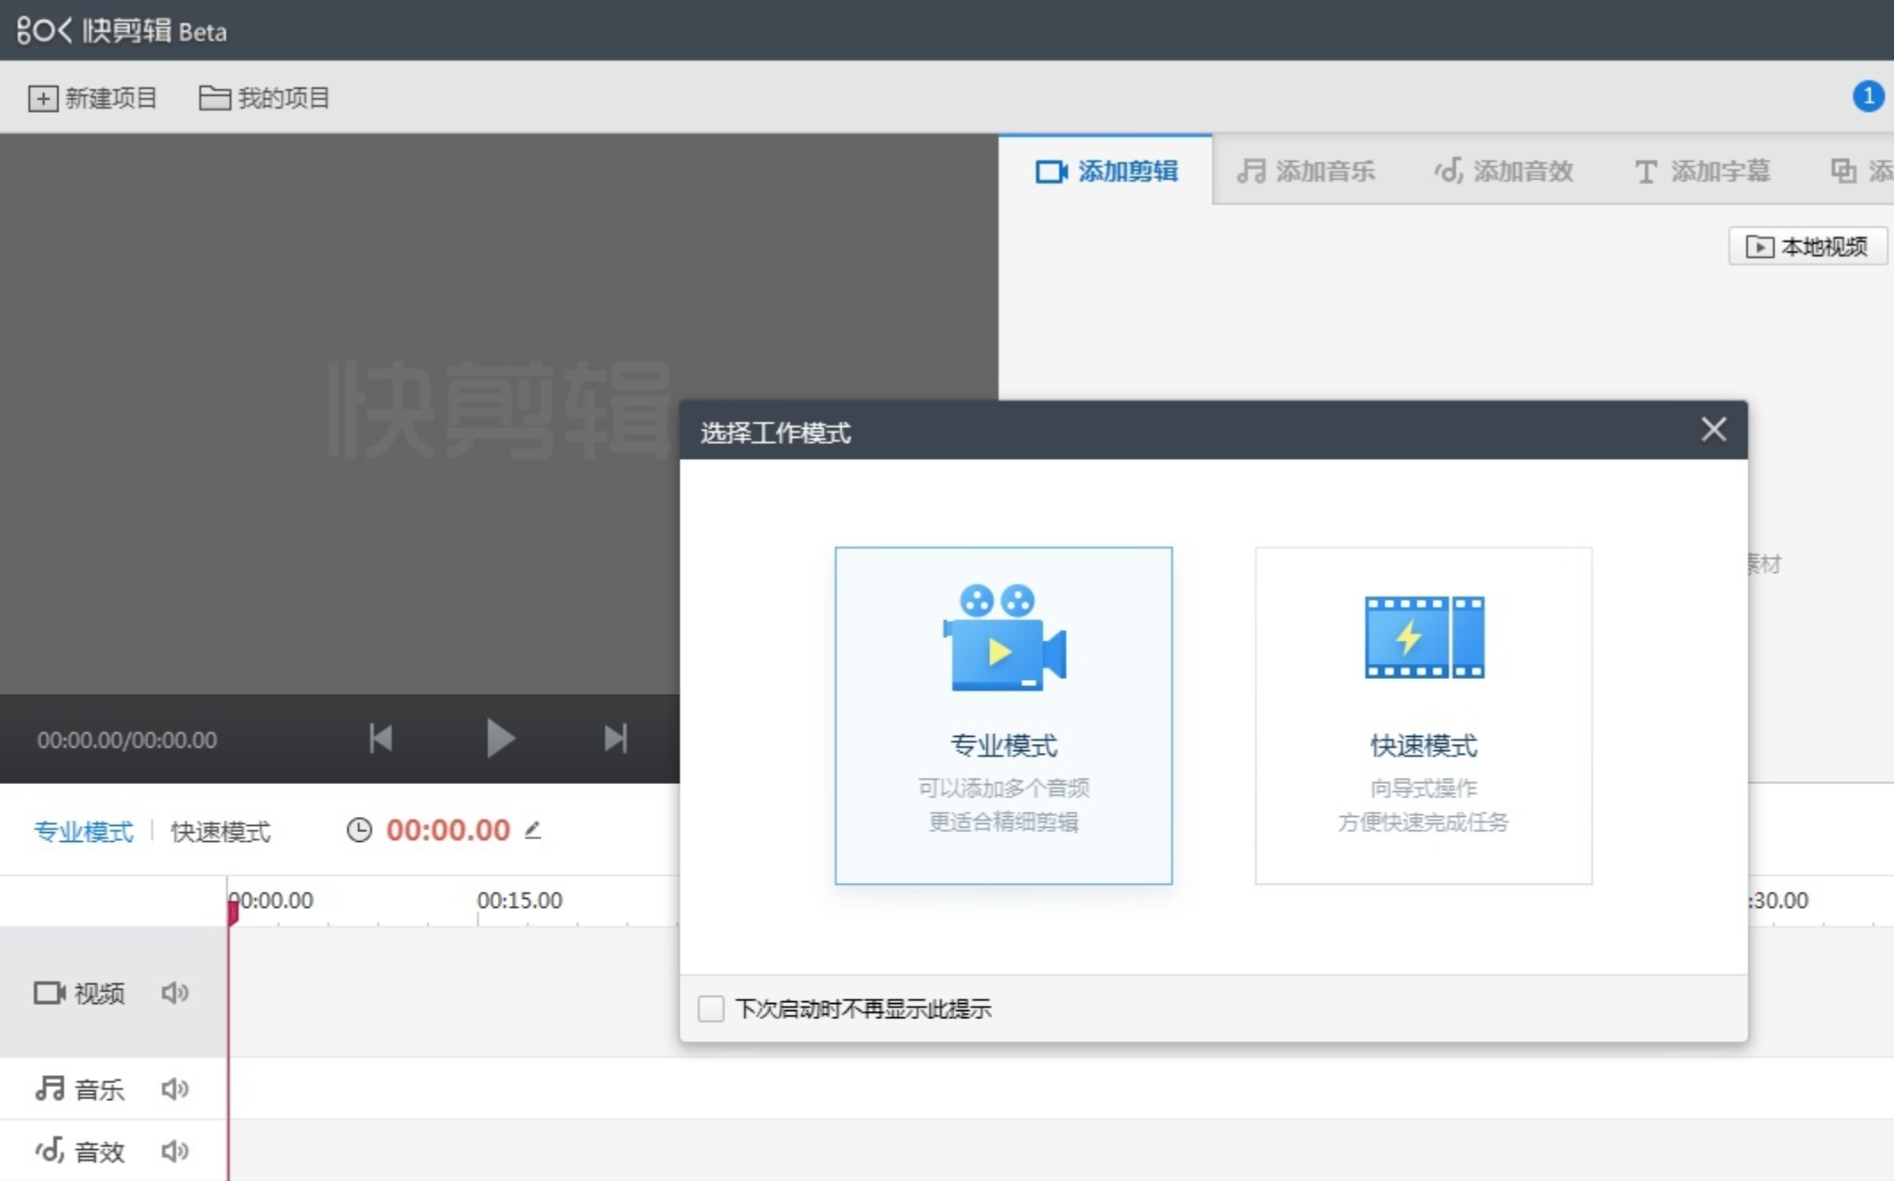Mute the 音乐 track audio
This screenshot has height=1181, width=1894.
coord(174,1088)
